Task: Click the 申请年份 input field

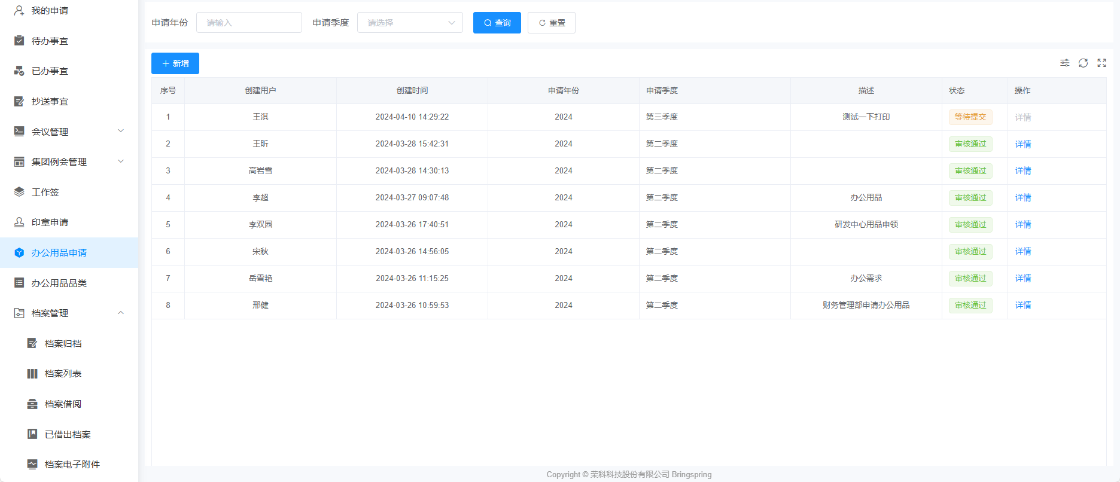Action: coord(249,23)
